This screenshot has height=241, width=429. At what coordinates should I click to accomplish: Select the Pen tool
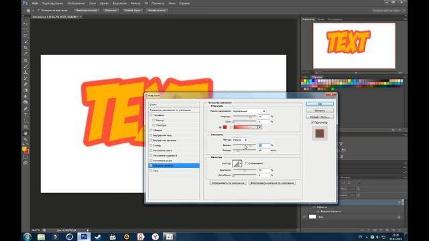pyautogui.click(x=25, y=108)
